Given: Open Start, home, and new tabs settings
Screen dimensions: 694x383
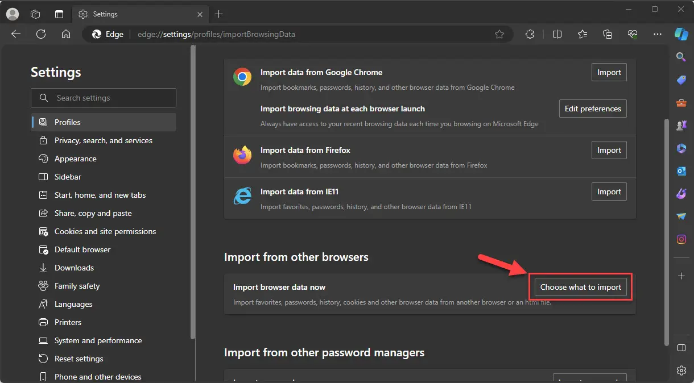Looking at the screenshot, I should click(104, 195).
